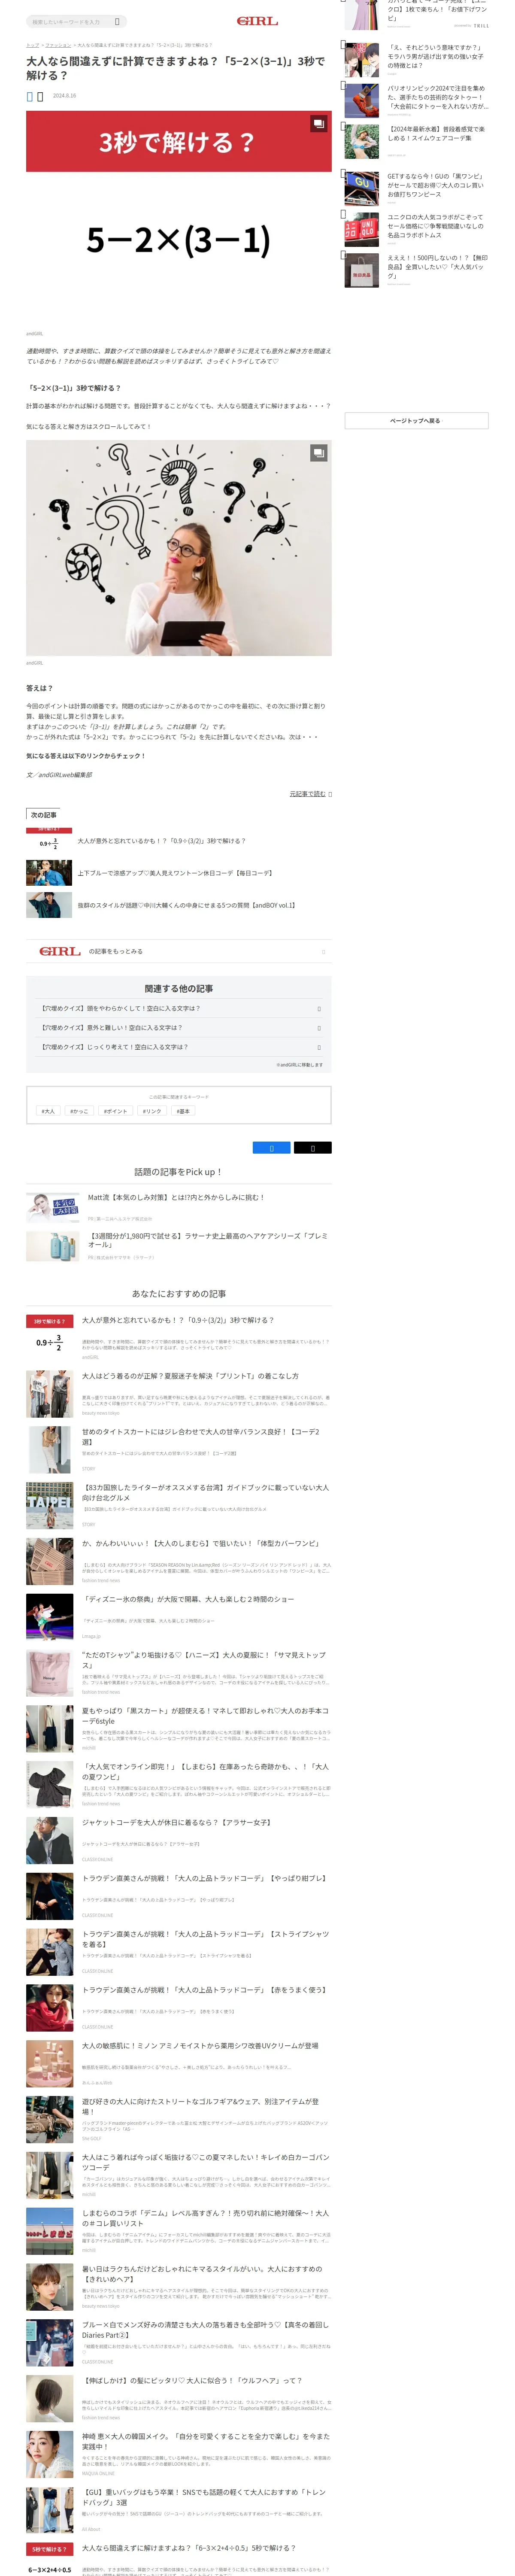The height and width of the screenshot is (2576, 515).
Task: Select the #ポイント keyword tag
Action: 115,1111
